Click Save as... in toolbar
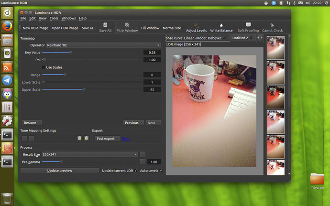 88,28
